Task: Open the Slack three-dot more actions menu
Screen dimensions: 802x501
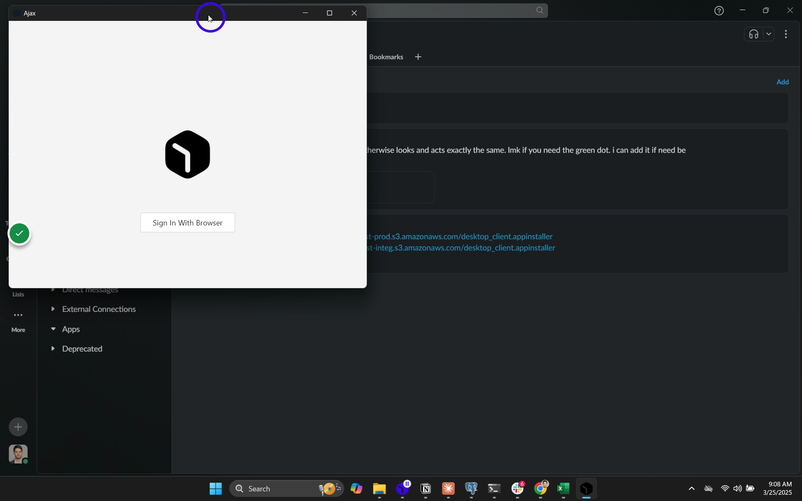Action: coord(786,34)
